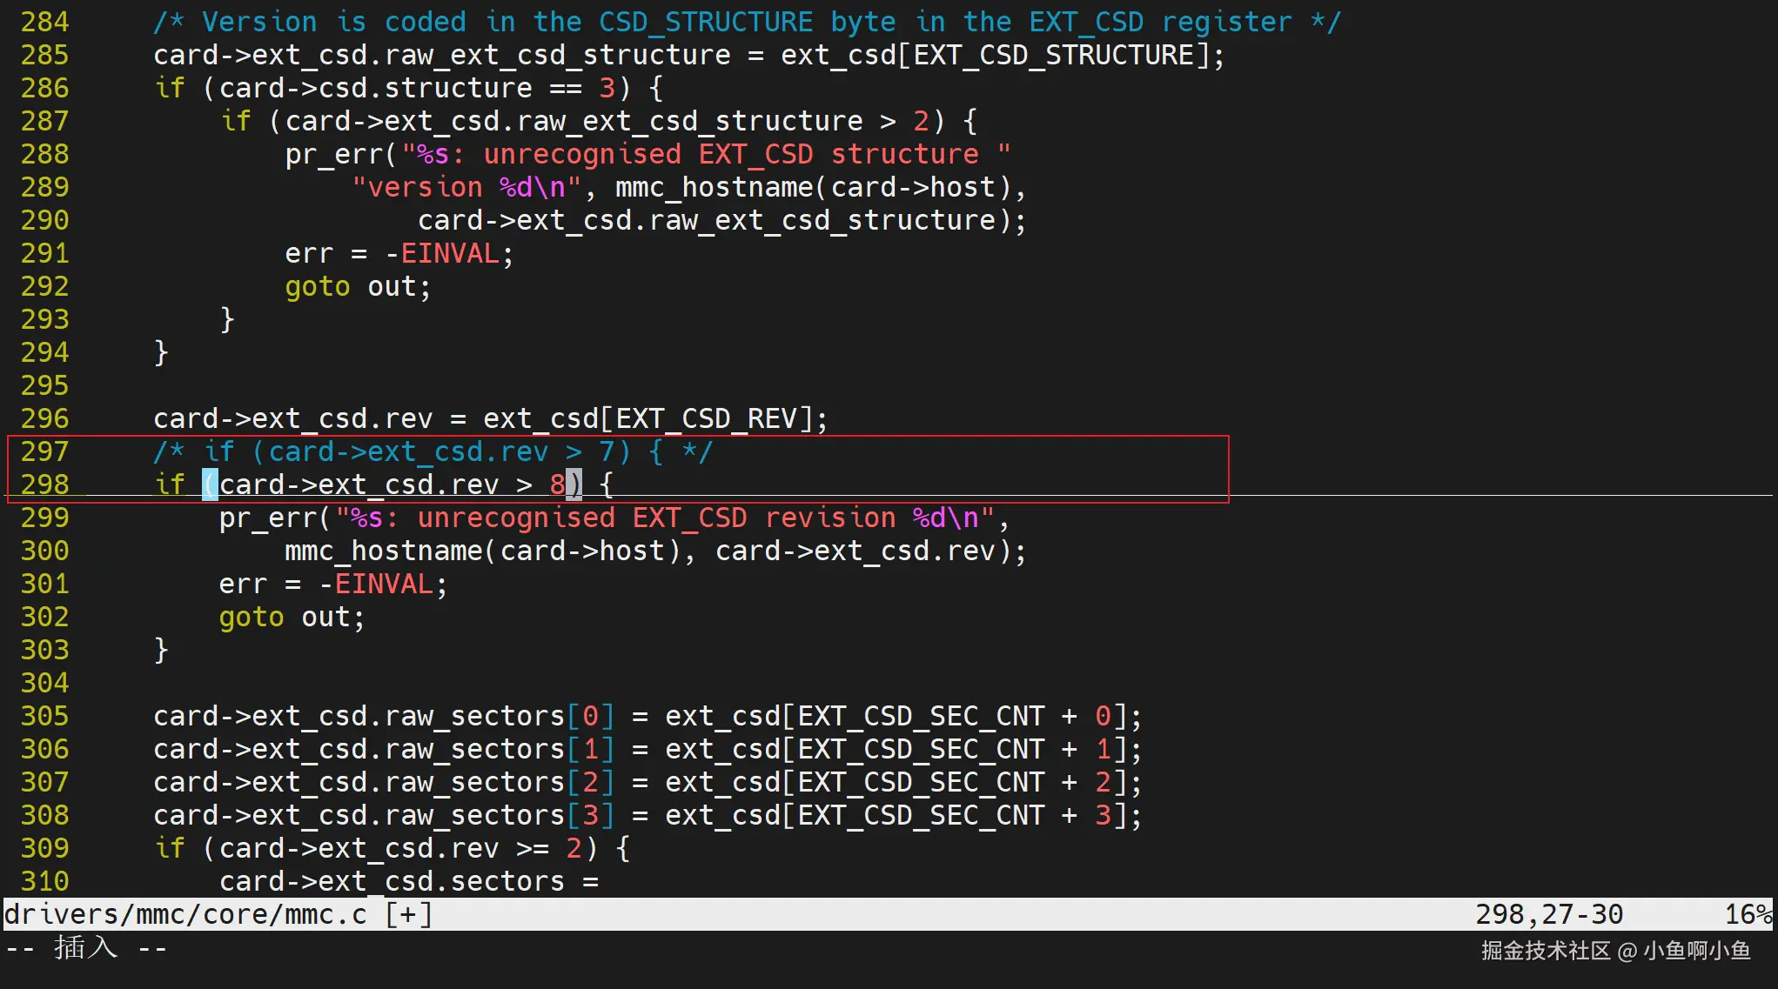Click the commented-out if statement on line 297
This screenshot has width=1778, height=989.
(x=433, y=451)
